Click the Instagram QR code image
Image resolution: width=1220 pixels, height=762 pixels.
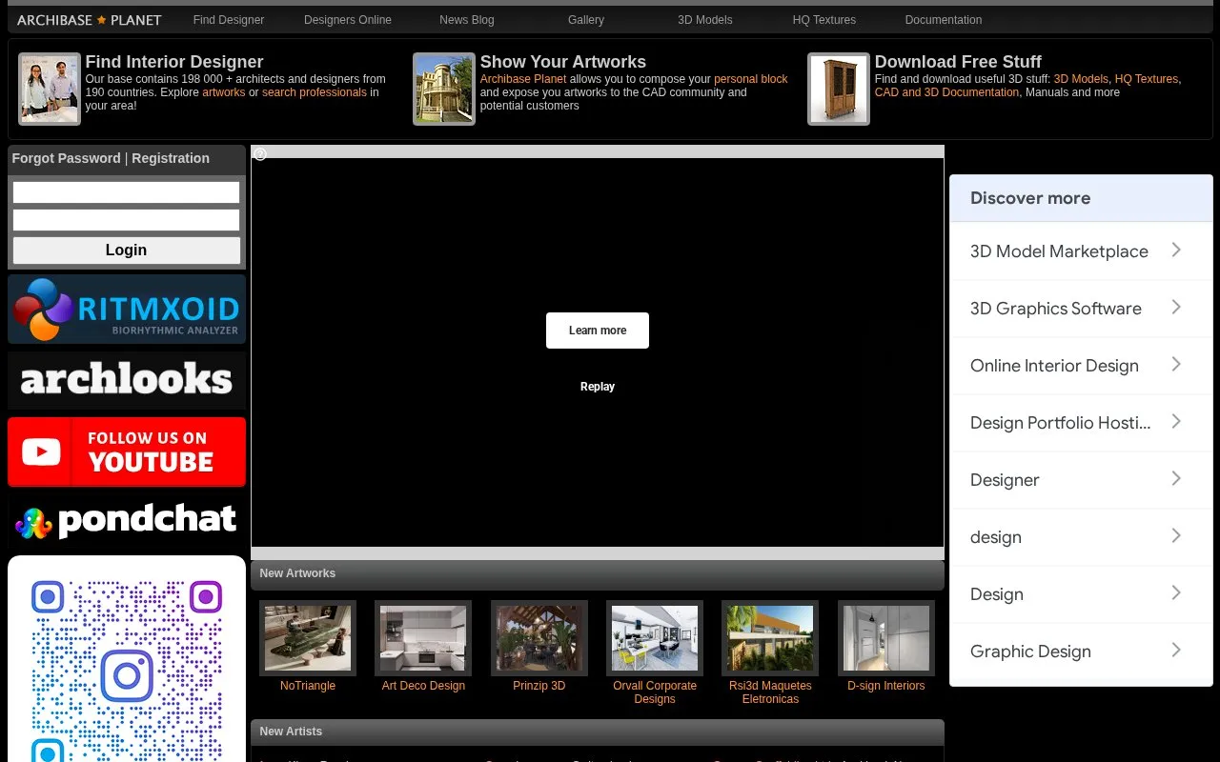pyautogui.click(x=127, y=659)
